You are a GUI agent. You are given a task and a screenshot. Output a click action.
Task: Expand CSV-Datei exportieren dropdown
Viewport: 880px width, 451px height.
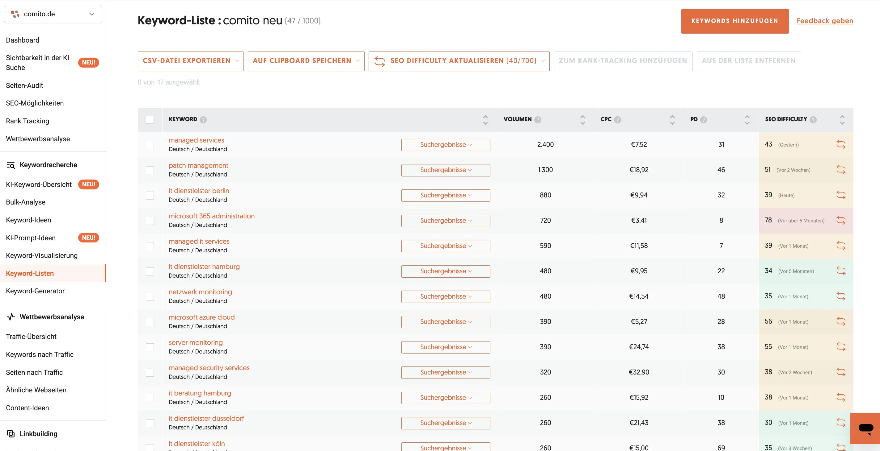[x=191, y=61]
